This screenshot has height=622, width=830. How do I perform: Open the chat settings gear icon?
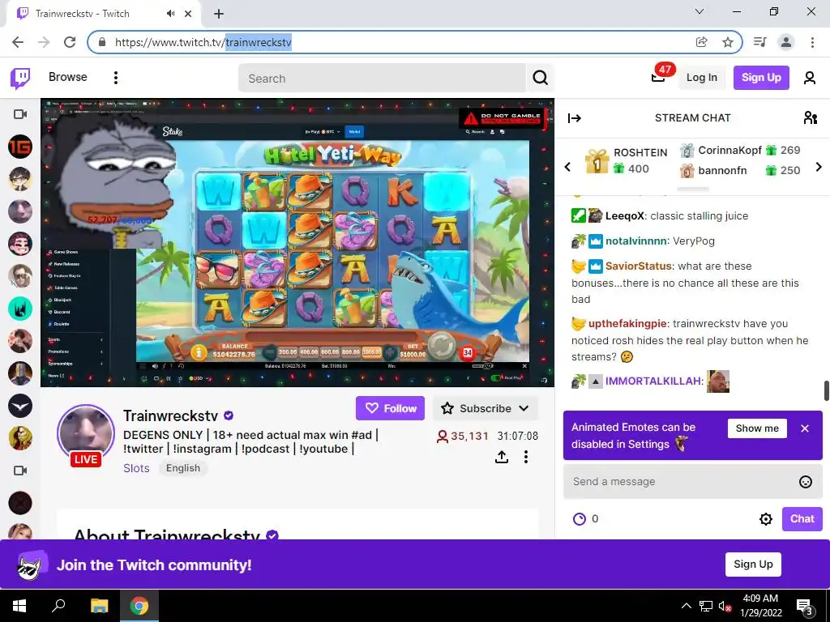click(765, 519)
